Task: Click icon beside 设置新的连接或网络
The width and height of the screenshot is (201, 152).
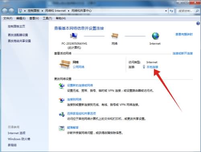Action: click(x=62, y=86)
